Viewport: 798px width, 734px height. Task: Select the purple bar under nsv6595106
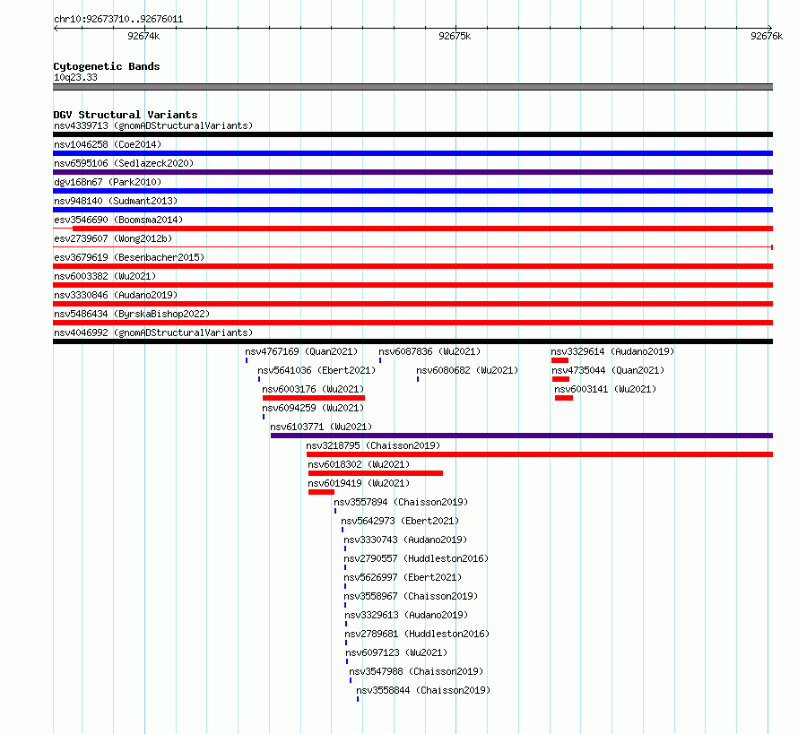tap(412, 172)
